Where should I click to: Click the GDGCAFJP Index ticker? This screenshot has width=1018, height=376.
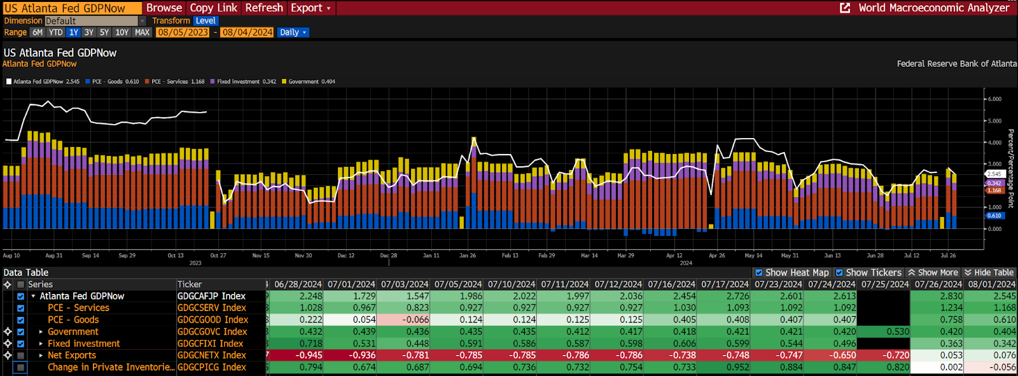211,296
